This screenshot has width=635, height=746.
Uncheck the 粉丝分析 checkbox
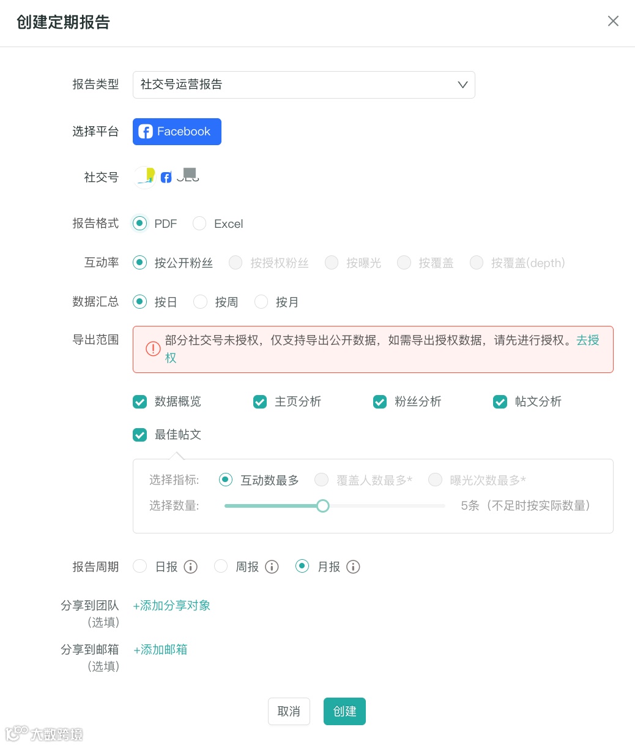click(380, 402)
